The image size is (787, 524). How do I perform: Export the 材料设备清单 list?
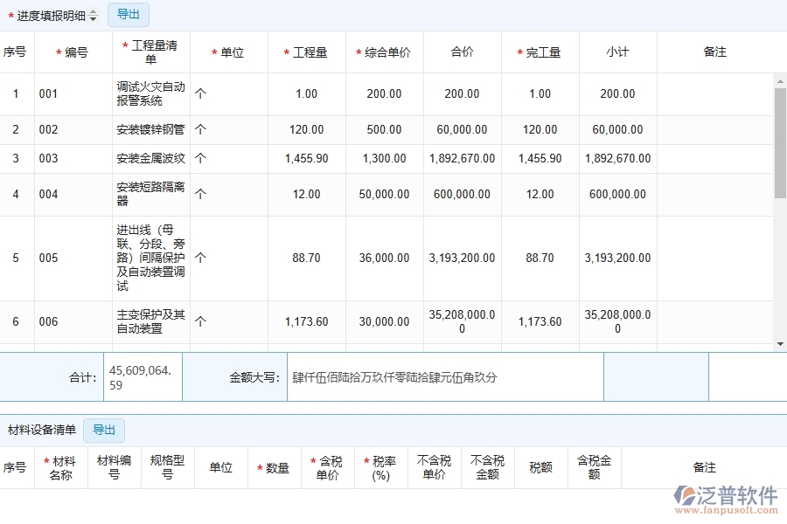click(104, 430)
